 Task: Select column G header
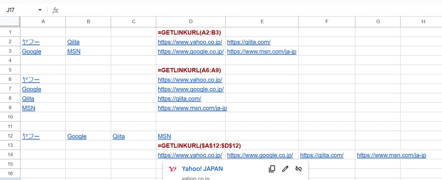click(378, 22)
